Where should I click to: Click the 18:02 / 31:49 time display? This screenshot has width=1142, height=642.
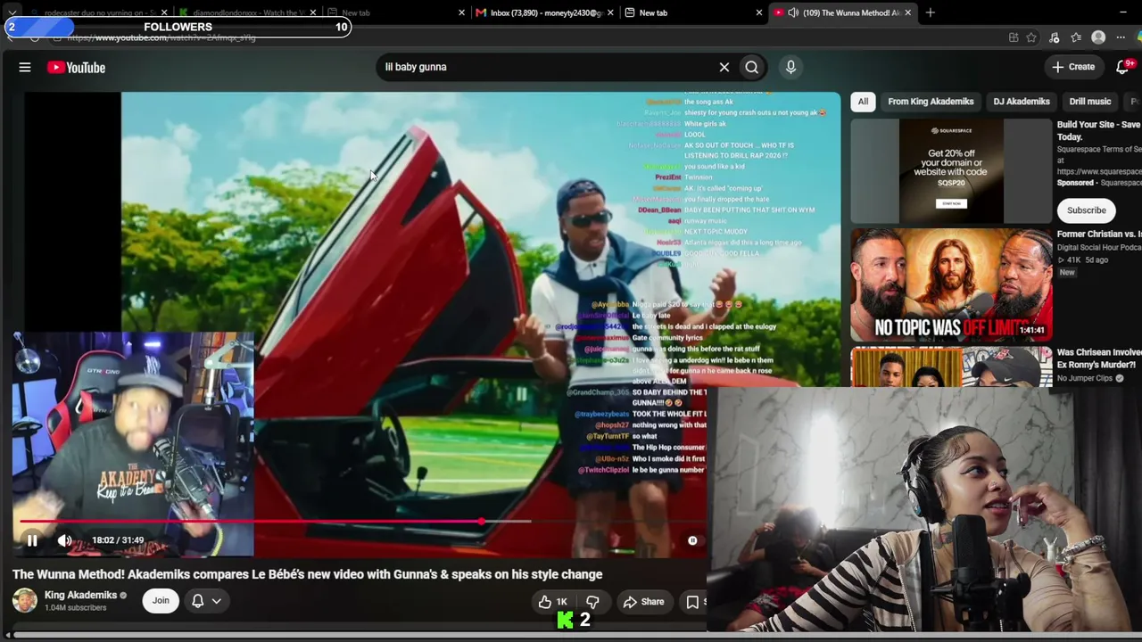click(118, 540)
